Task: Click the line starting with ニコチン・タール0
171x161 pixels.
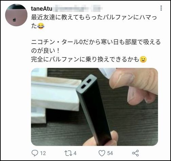Action: pos(96,42)
